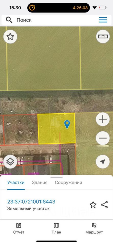Switch to the Сооружения tab

click(x=68, y=182)
